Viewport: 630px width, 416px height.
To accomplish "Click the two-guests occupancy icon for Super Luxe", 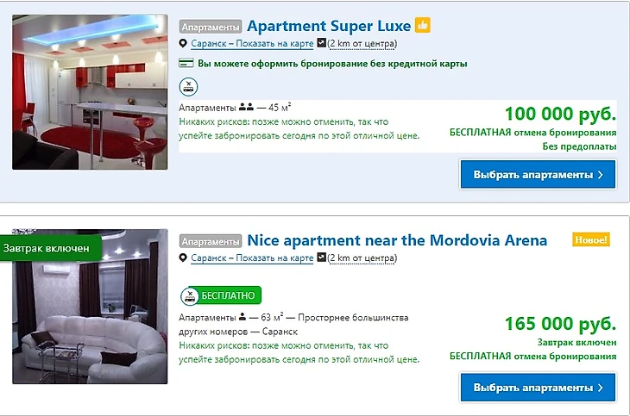I will coord(246,108).
